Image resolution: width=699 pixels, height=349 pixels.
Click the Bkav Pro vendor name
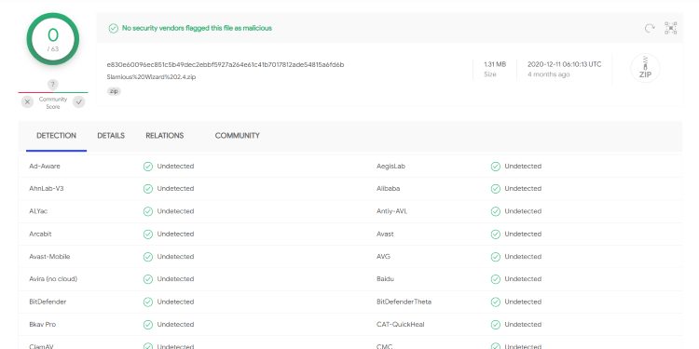pos(42,324)
